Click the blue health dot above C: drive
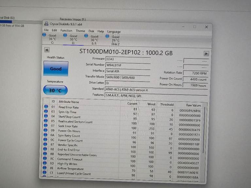 click(44, 35)
